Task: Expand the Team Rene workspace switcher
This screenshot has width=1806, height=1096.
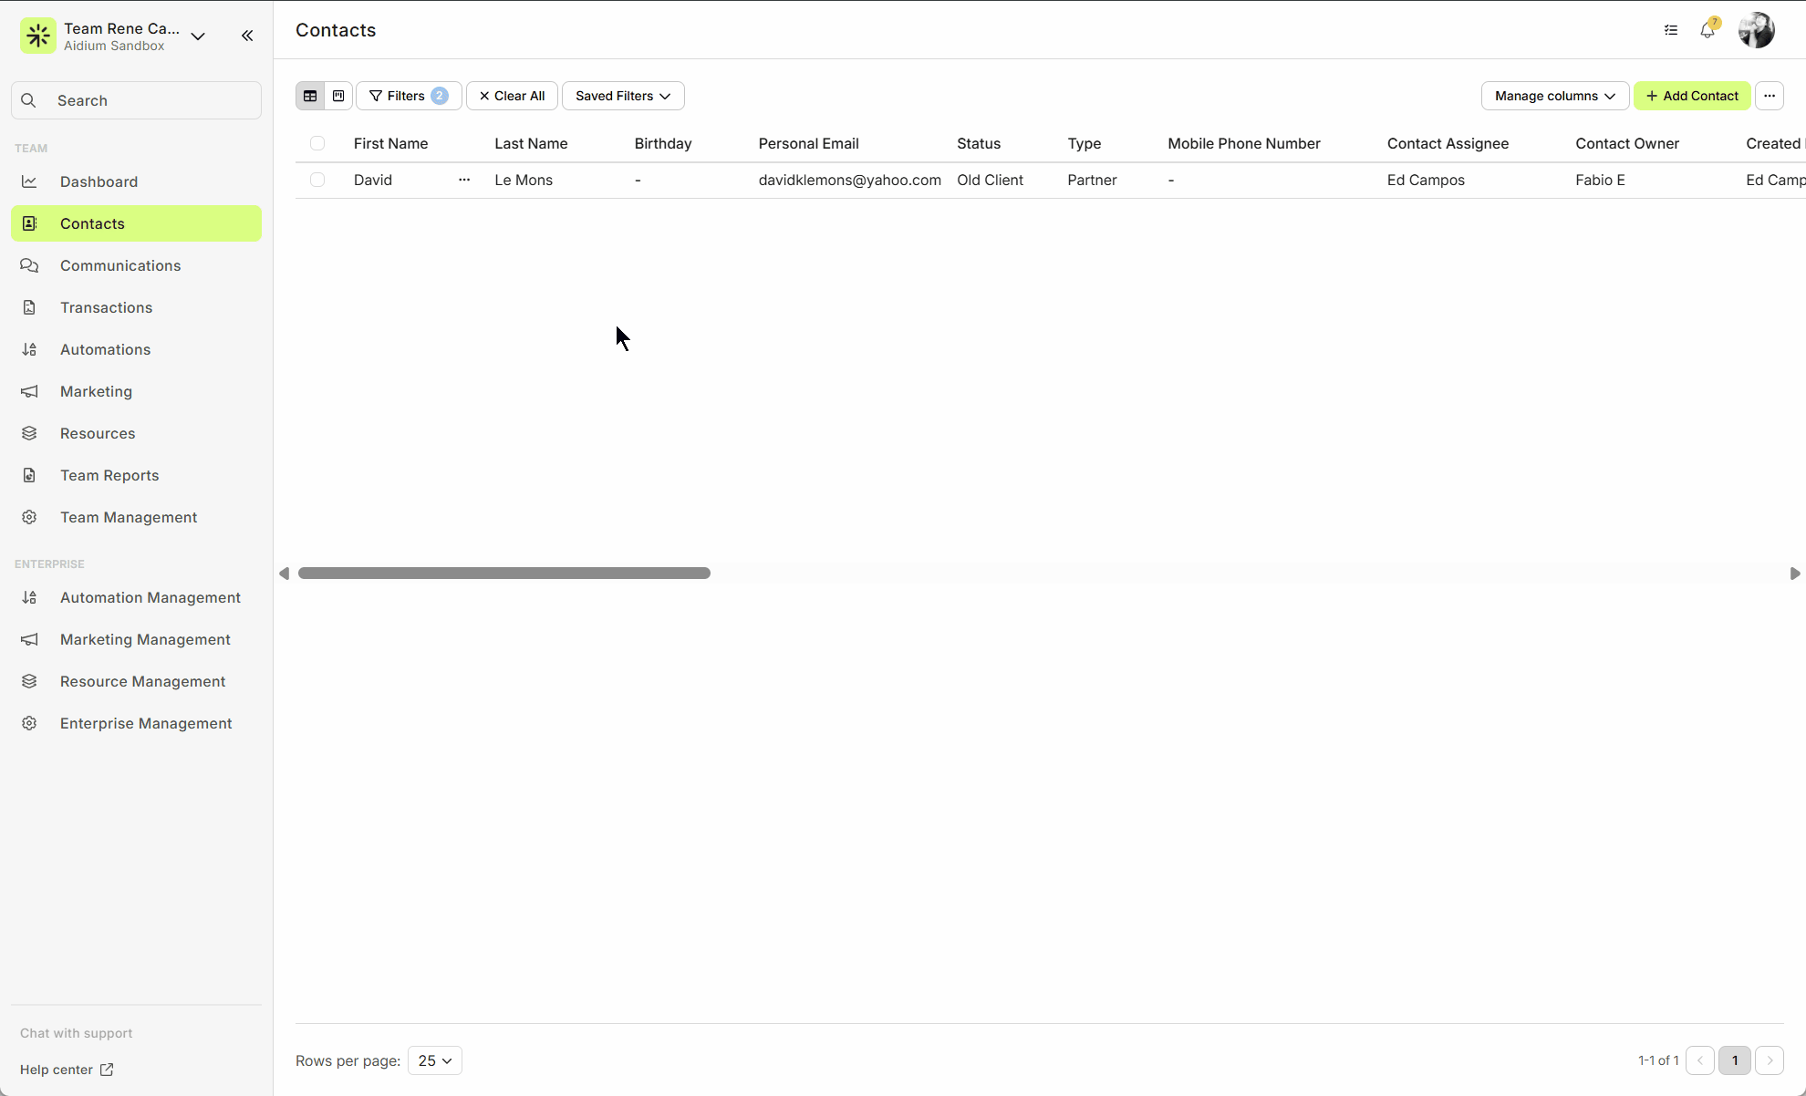Action: coord(198,36)
